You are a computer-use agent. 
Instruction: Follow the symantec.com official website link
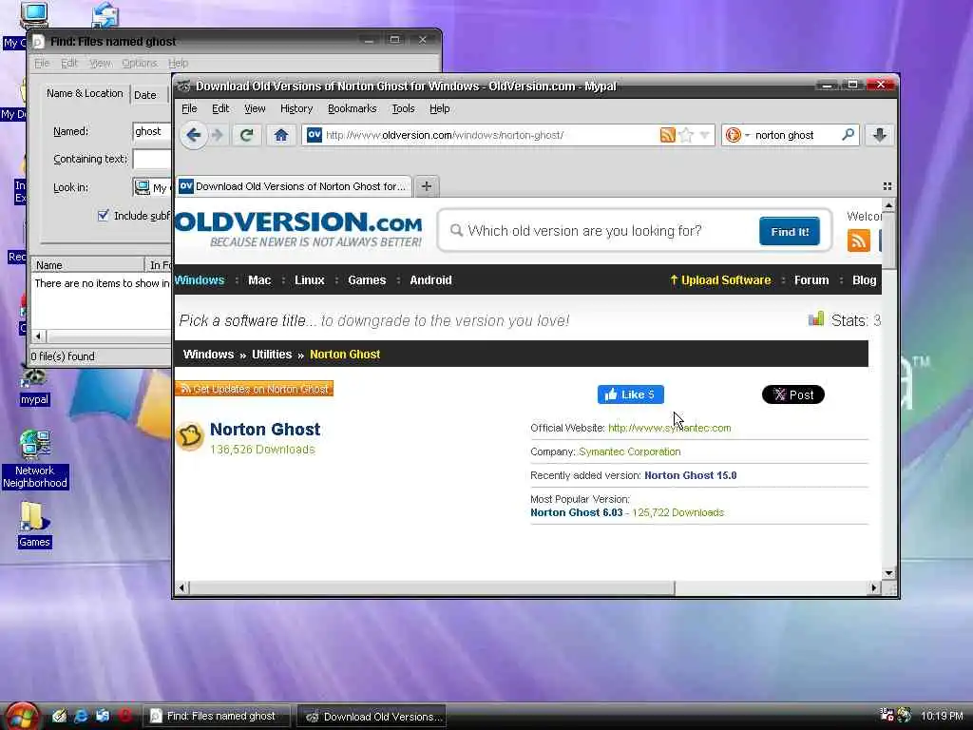point(670,428)
